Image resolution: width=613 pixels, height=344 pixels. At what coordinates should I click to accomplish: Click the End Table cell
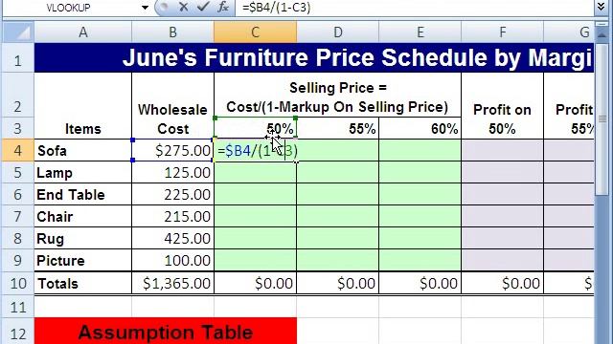coord(83,194)
